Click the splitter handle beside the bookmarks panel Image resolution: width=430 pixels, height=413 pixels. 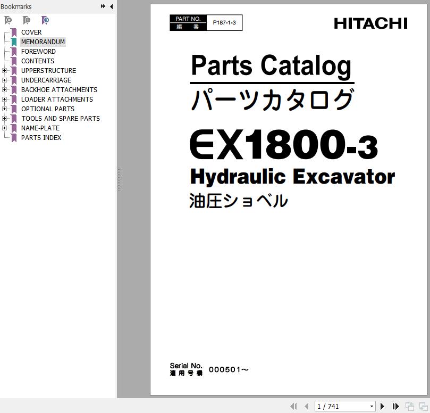(119, 179)
